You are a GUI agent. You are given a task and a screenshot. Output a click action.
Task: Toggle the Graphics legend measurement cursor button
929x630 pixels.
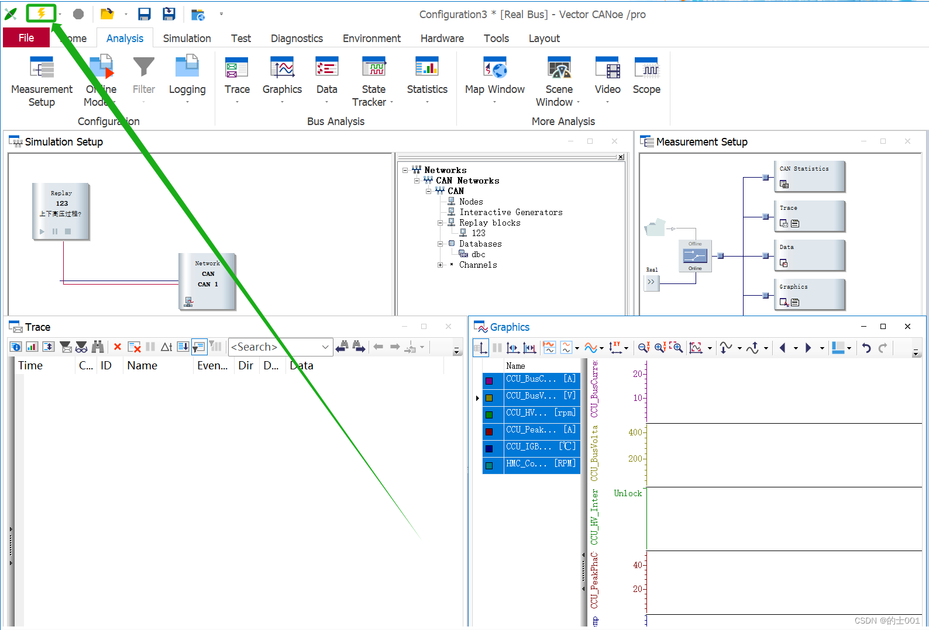(481, 348)
